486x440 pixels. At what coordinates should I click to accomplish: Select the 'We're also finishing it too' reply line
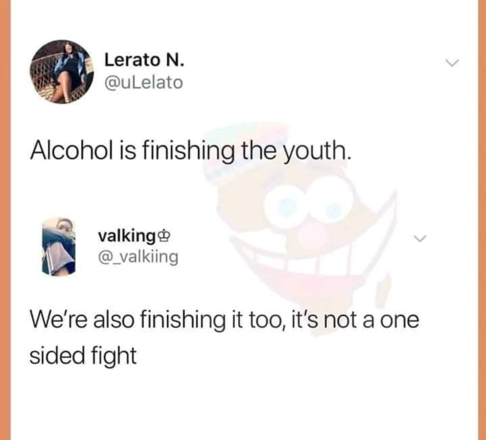pyautogui.click(x=225, y=320)
